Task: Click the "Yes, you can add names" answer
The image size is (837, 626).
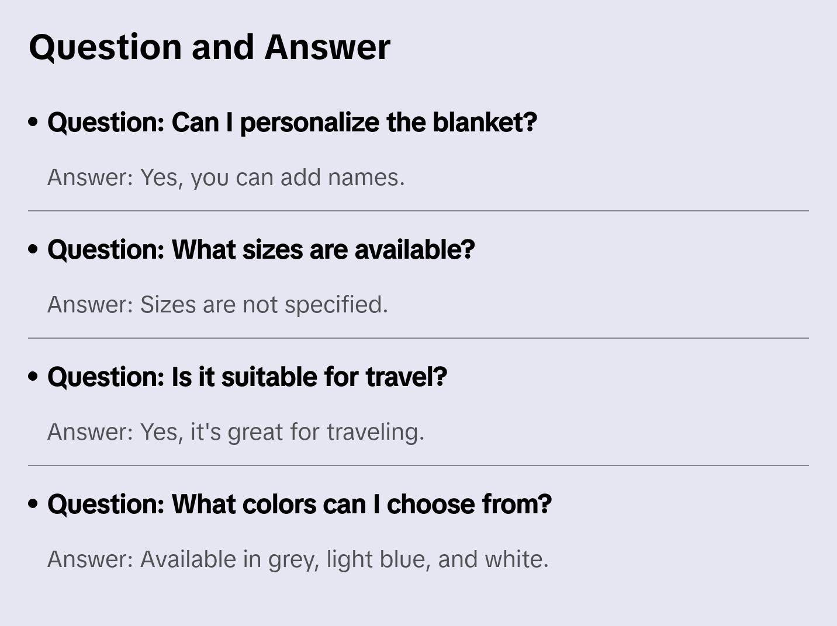Action: tap(226, 178)
